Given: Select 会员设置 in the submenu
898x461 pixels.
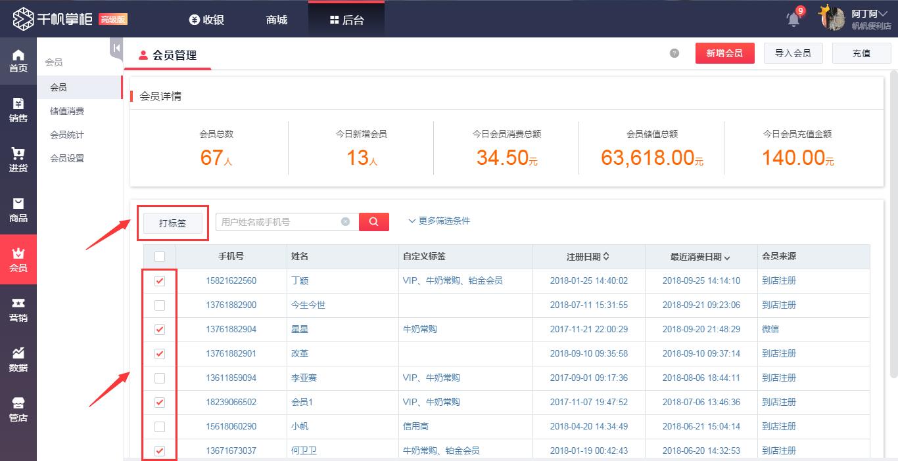Looking at the screenshot, I should [x=67, y=158].
